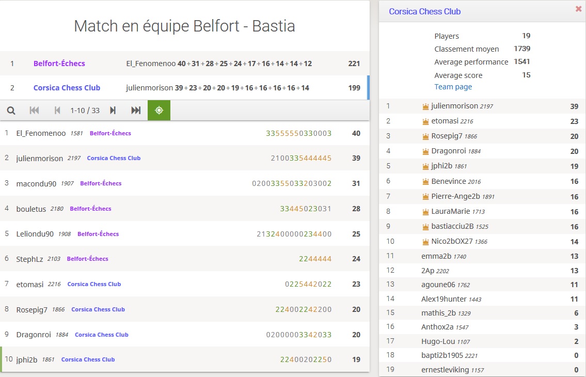The width and height of the screenshot is (586, 377).
Task: Click the Classement moyen value 1739
Action: (x=521, y=48)
